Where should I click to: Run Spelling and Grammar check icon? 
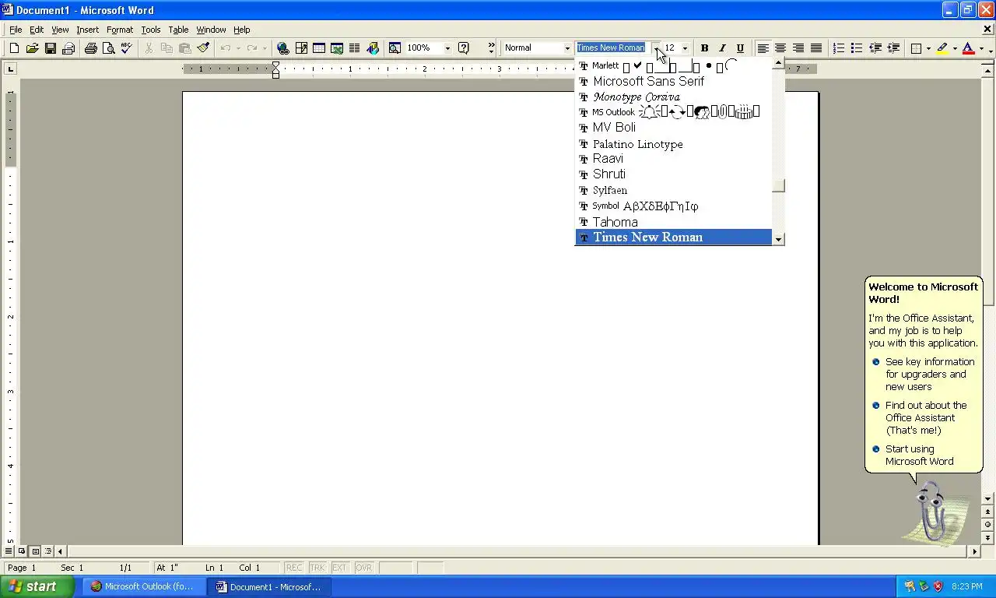(126, 48)
